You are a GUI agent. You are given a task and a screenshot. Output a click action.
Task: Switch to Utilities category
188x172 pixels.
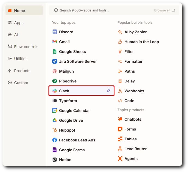pyautogui.click(x=24, y=59)
